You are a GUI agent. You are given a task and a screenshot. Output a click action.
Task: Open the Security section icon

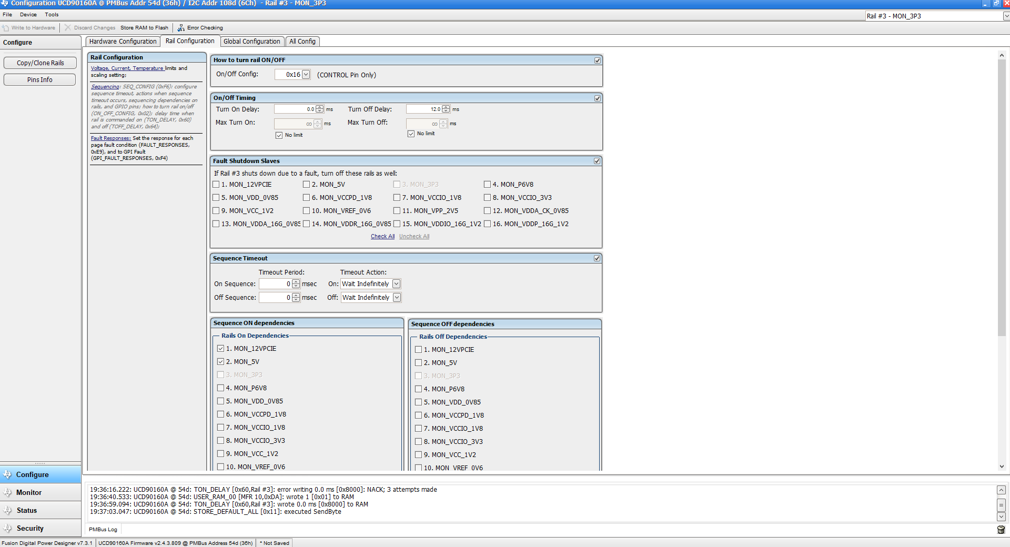click(7, 528)
